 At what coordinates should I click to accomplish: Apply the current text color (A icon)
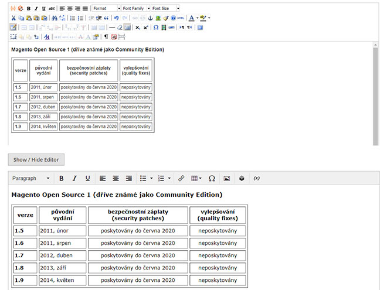(192, 18)
